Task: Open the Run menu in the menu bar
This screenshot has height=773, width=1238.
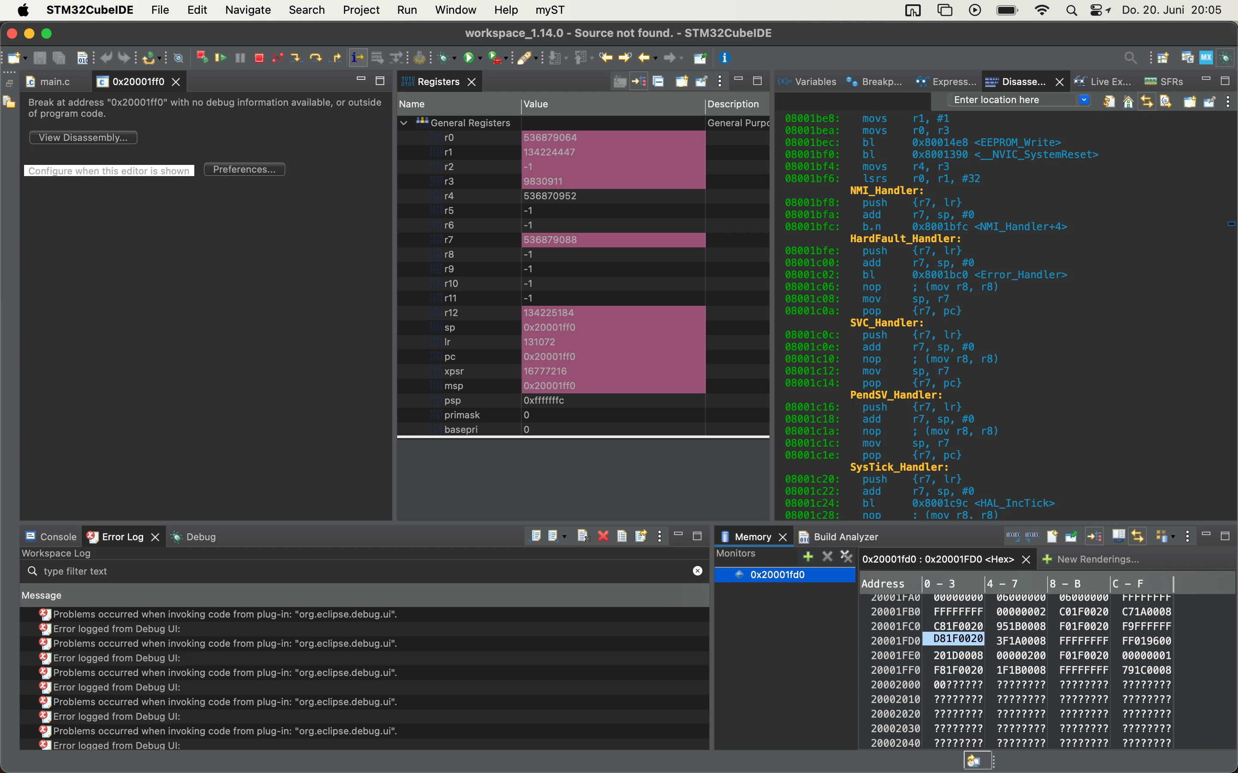Action: pyautogui.click(x=407, y=10)
